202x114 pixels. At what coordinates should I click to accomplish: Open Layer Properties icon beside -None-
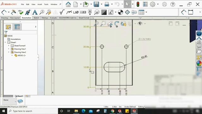20,101
